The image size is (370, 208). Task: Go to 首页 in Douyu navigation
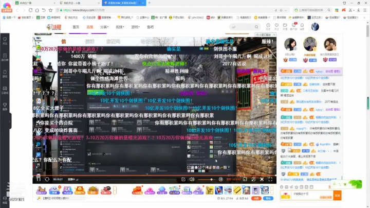tap(76, 27)
